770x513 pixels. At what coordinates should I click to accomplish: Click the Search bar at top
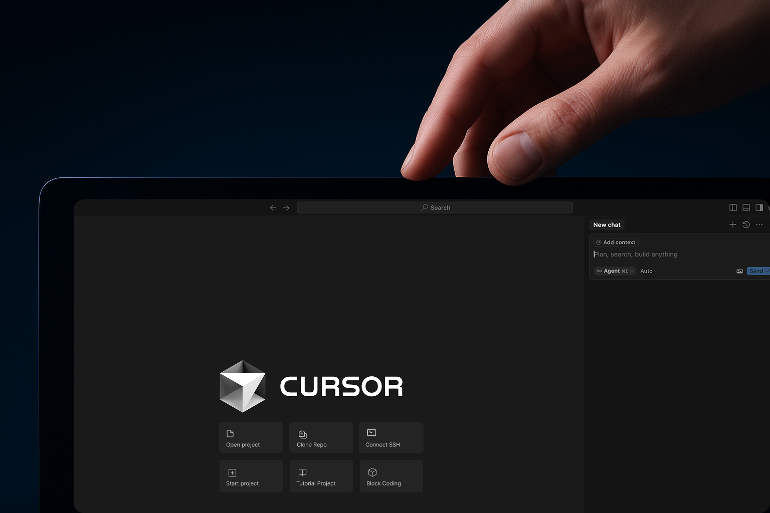click(435, 207)
